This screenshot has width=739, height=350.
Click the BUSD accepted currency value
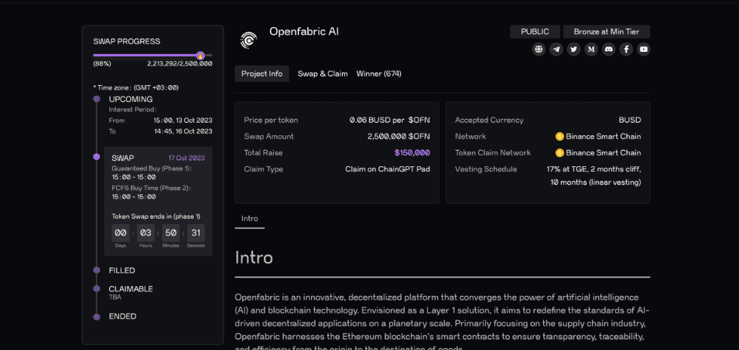[630, 121]
